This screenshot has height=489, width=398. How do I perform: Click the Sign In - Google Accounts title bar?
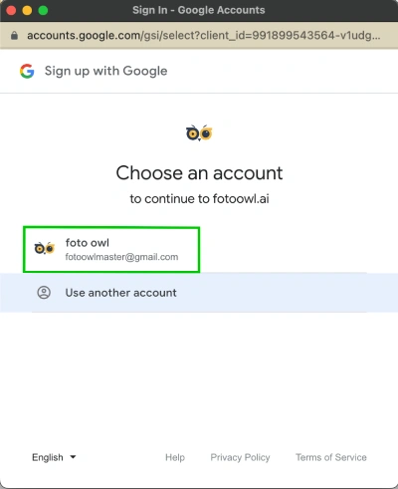pyautogui.click(x=199, y=10)
